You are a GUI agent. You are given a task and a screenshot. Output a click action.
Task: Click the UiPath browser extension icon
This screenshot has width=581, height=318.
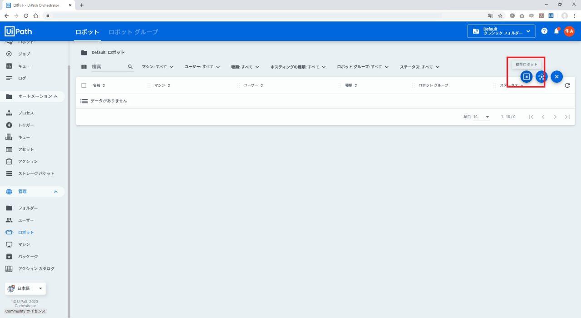551,15
